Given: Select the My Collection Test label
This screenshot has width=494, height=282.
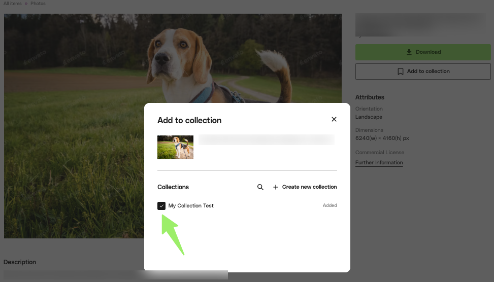Looking at the screenshot, I should [191, 205].
